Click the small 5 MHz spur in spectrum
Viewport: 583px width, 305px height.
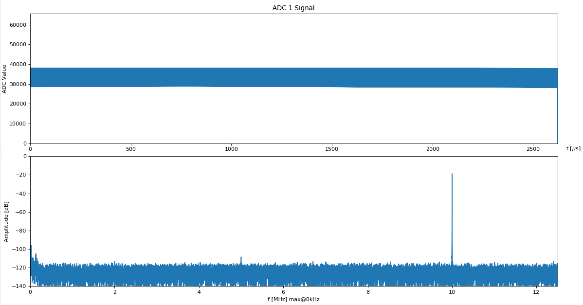tap(241, 260)
